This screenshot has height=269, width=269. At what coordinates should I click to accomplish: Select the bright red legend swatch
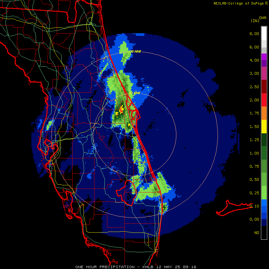click(264, 100)
